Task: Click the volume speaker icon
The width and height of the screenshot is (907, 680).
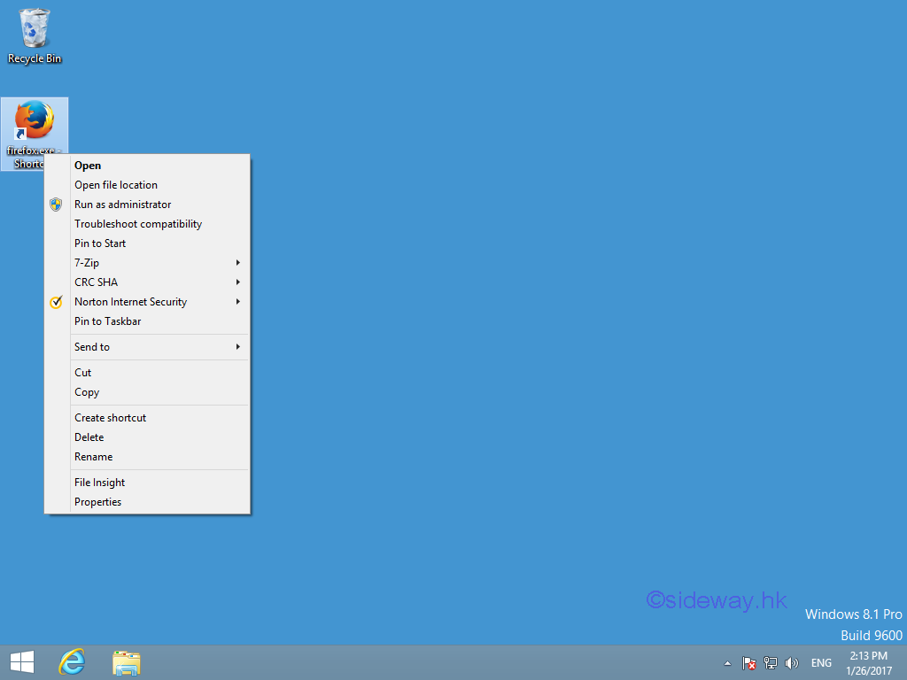Action: click(792, 663)
